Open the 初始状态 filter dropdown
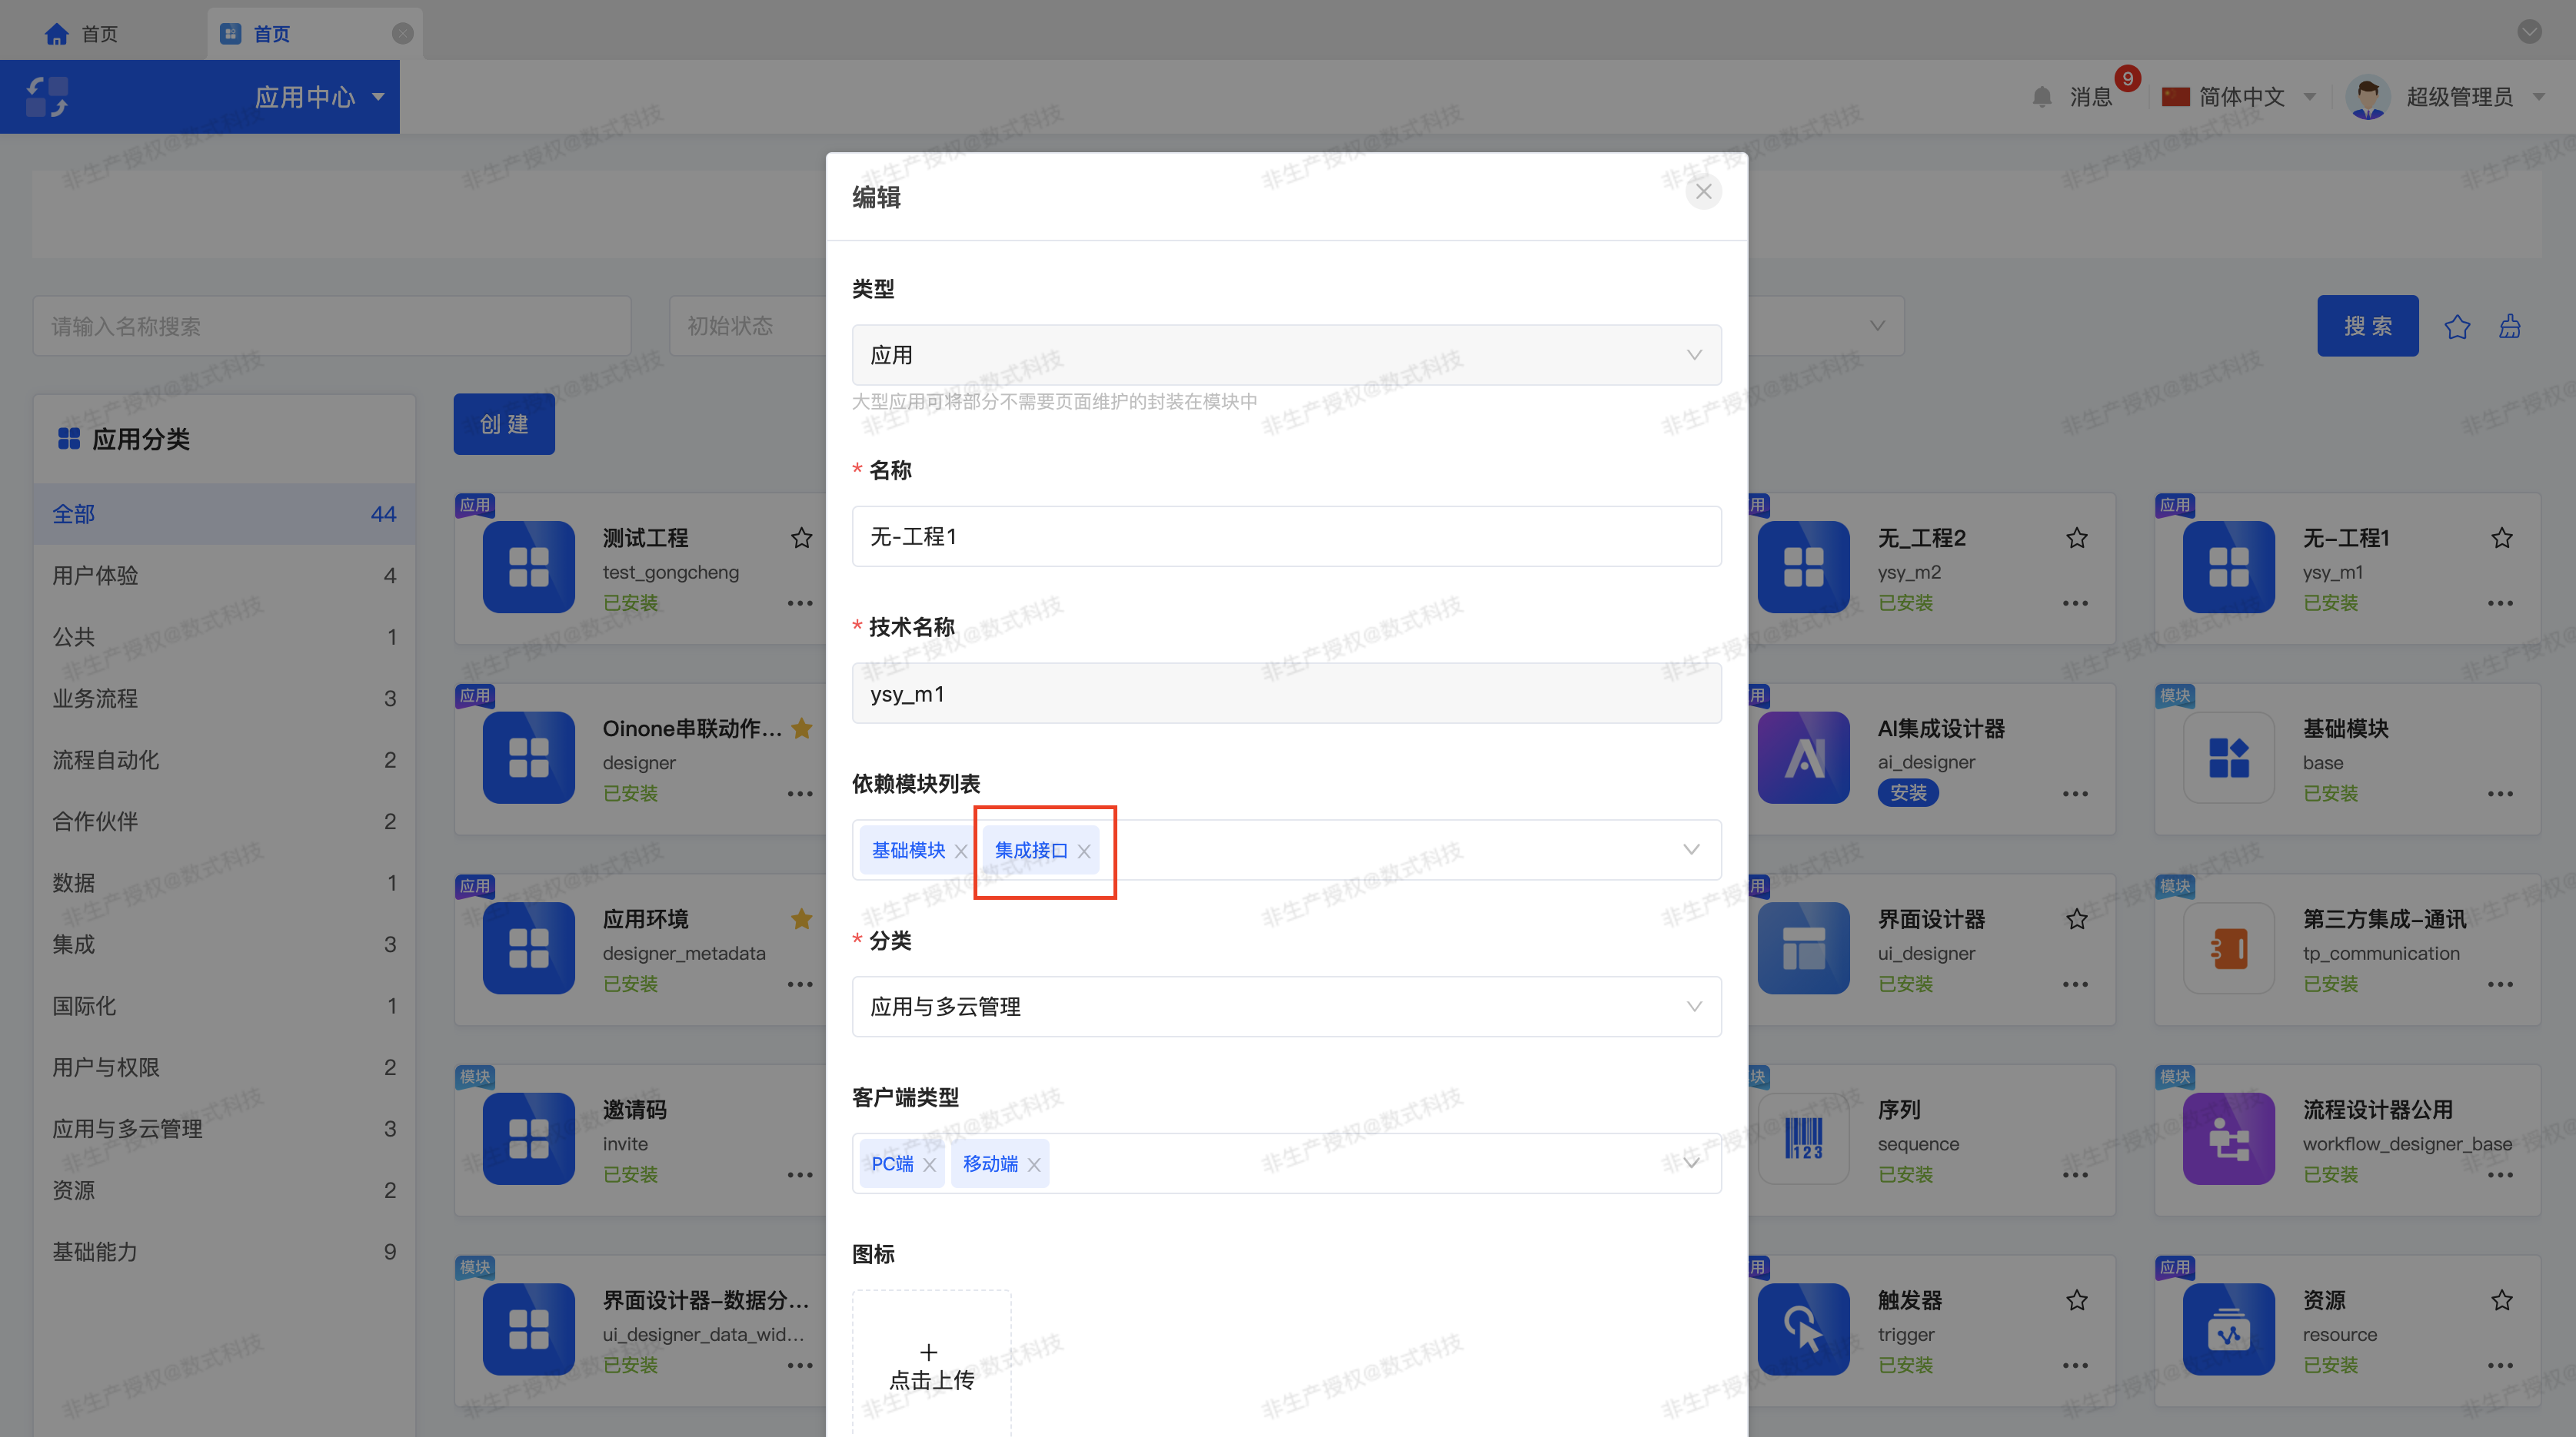Image resolution: width=2576 pixels, height=1437 pixels. point(748,326)
